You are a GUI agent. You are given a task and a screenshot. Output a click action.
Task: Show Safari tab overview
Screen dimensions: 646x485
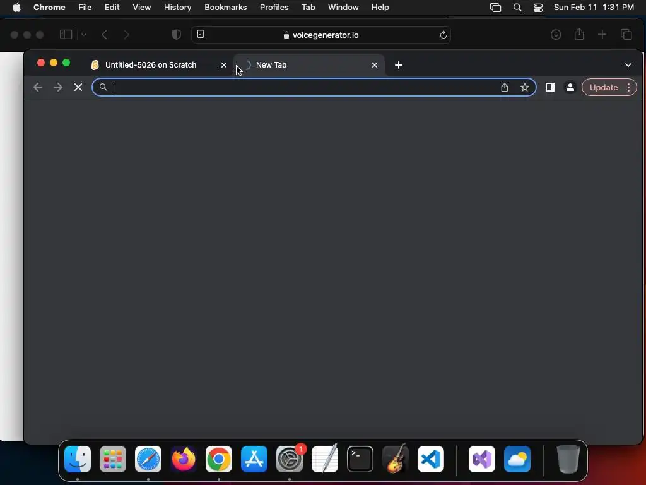point(626,35)
